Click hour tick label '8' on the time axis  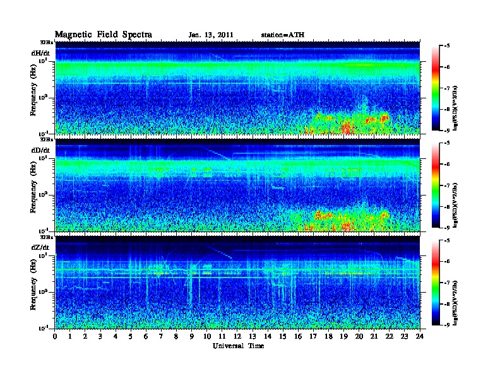(176, 336)
